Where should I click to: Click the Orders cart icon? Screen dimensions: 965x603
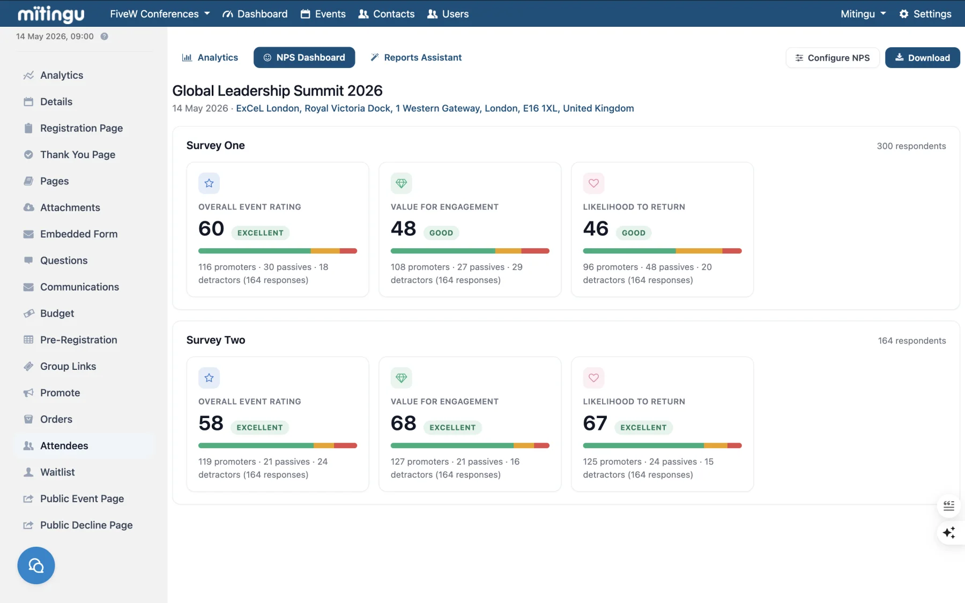pos(28,419)
